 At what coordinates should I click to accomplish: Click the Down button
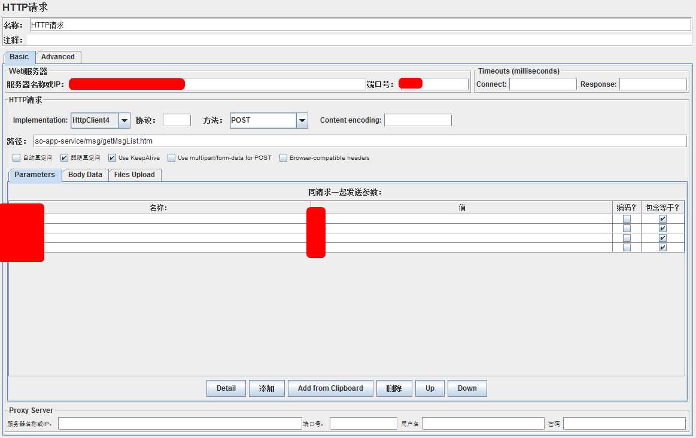pos(467,388)
